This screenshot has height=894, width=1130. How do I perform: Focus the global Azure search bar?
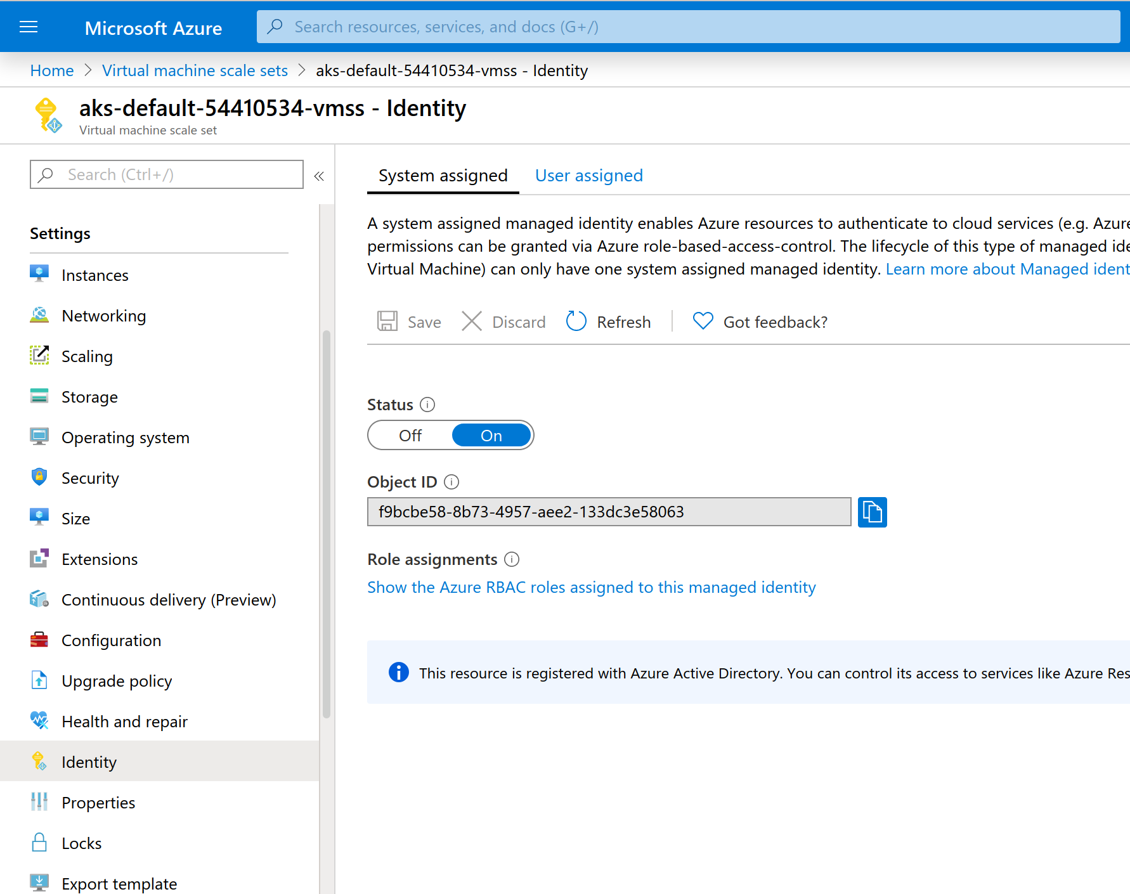tap(688, 27)
